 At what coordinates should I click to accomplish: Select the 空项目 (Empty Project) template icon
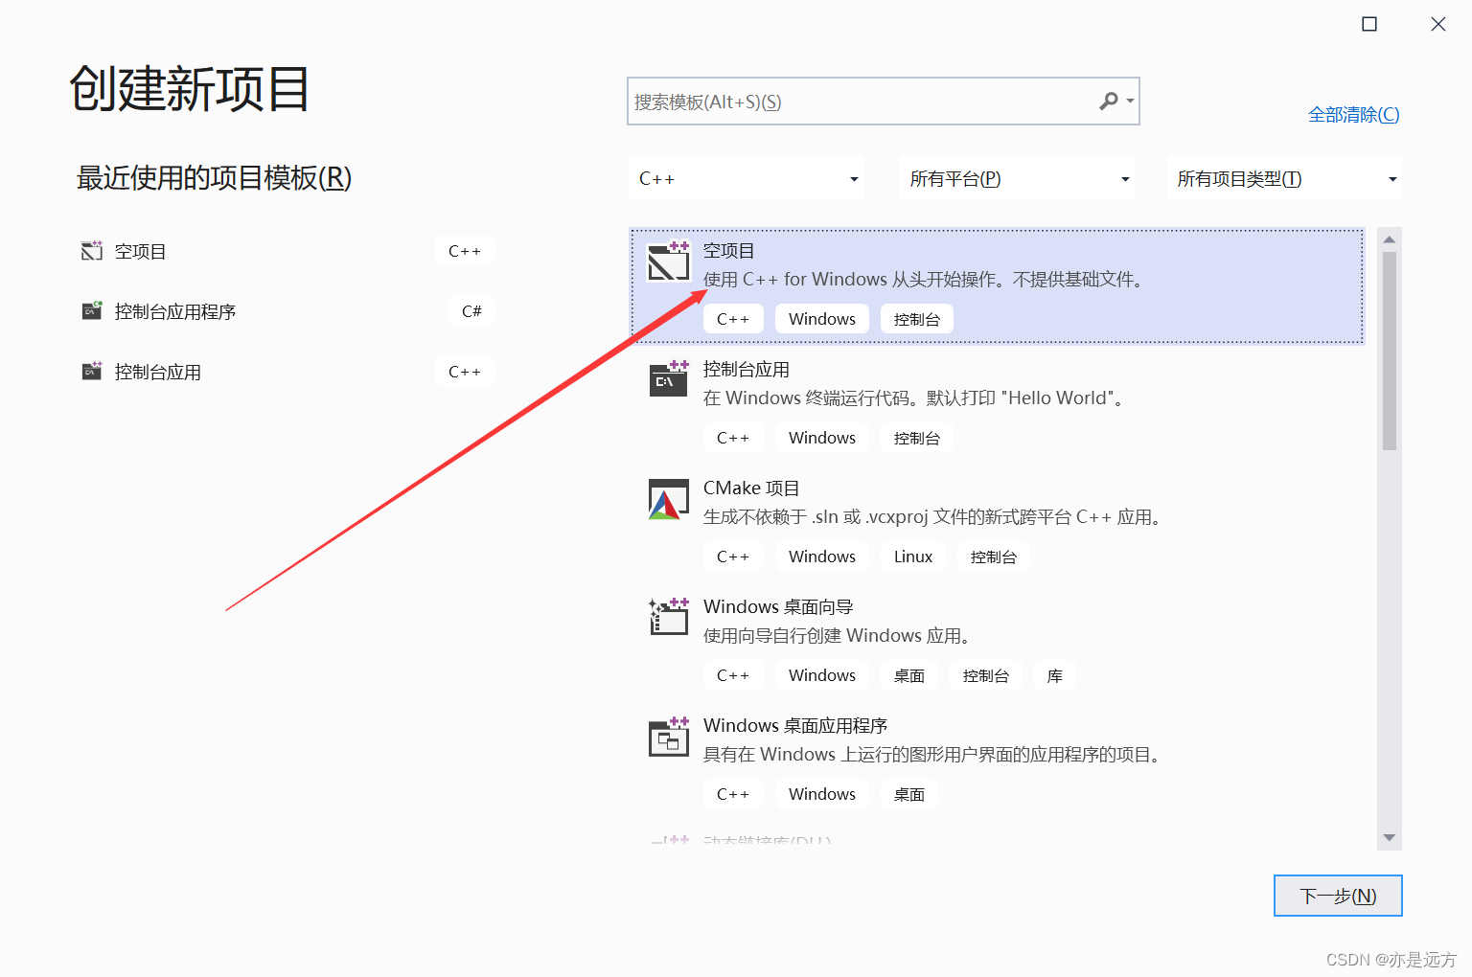tap(669, 261)
